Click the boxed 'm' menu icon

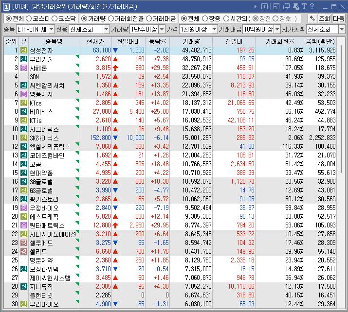click(264, 7)
